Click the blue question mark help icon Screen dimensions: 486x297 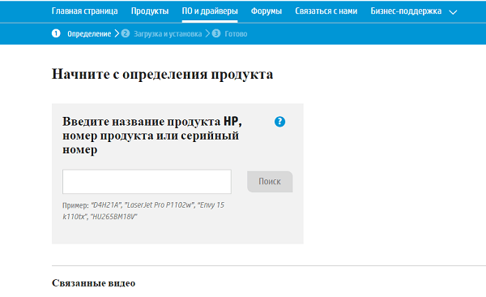[x=280, y=122]
